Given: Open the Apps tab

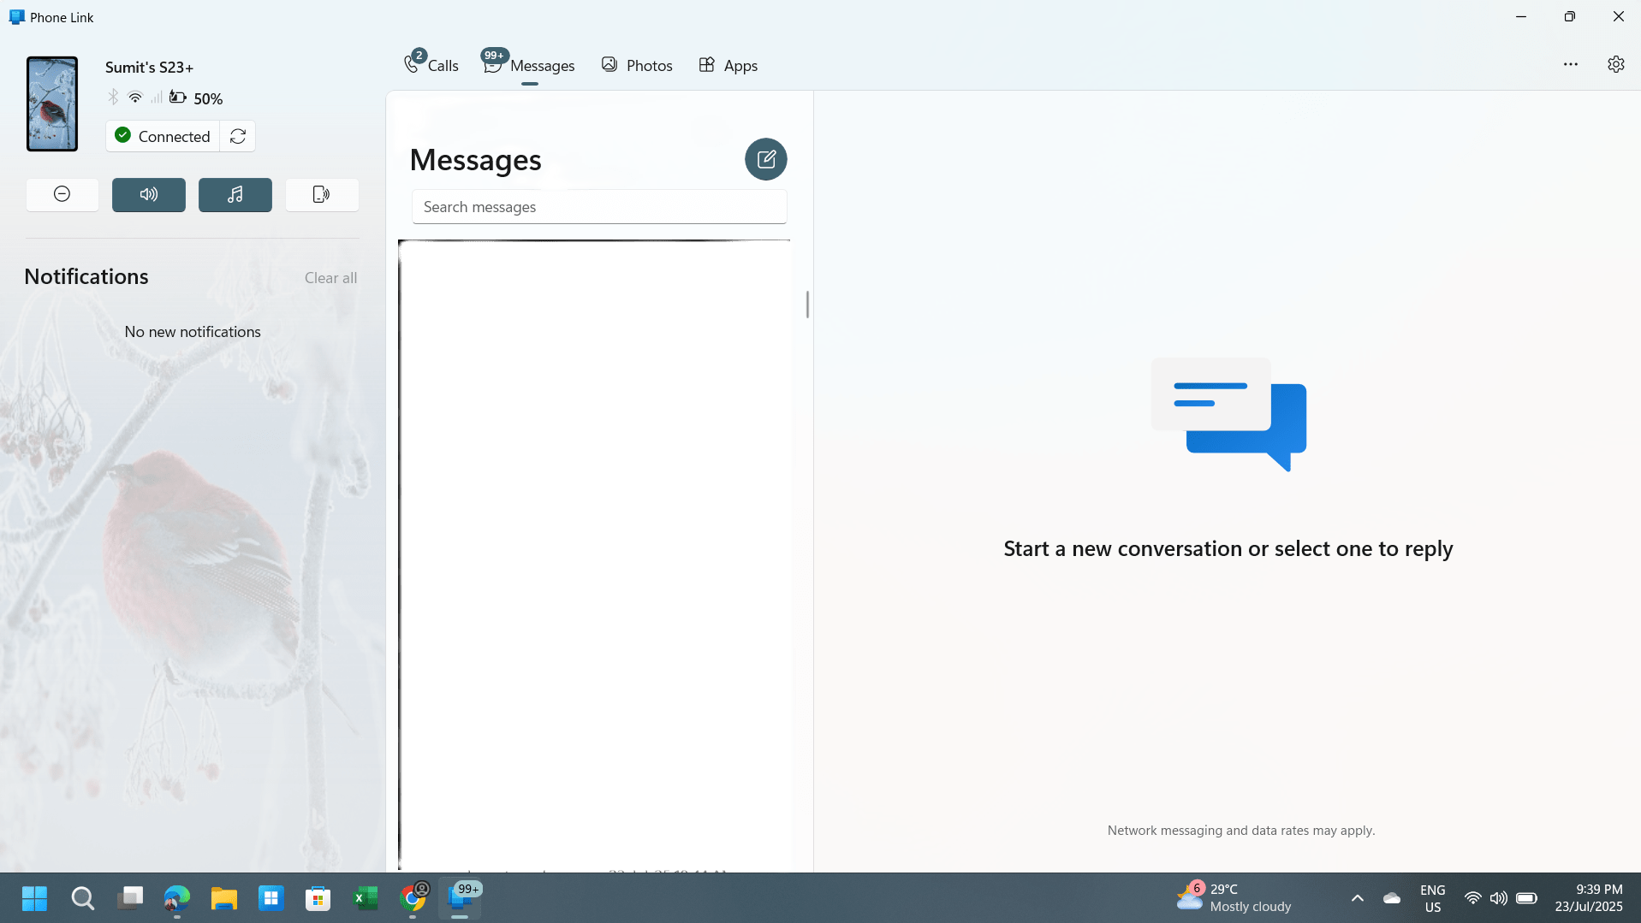Looking at the screenshot, I should coord(727,64).
